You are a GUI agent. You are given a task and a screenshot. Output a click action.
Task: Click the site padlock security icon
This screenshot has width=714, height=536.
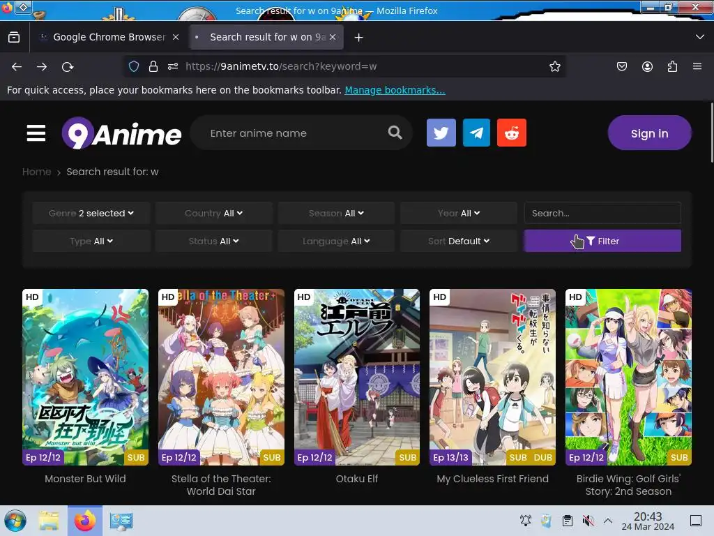point(153,66)
